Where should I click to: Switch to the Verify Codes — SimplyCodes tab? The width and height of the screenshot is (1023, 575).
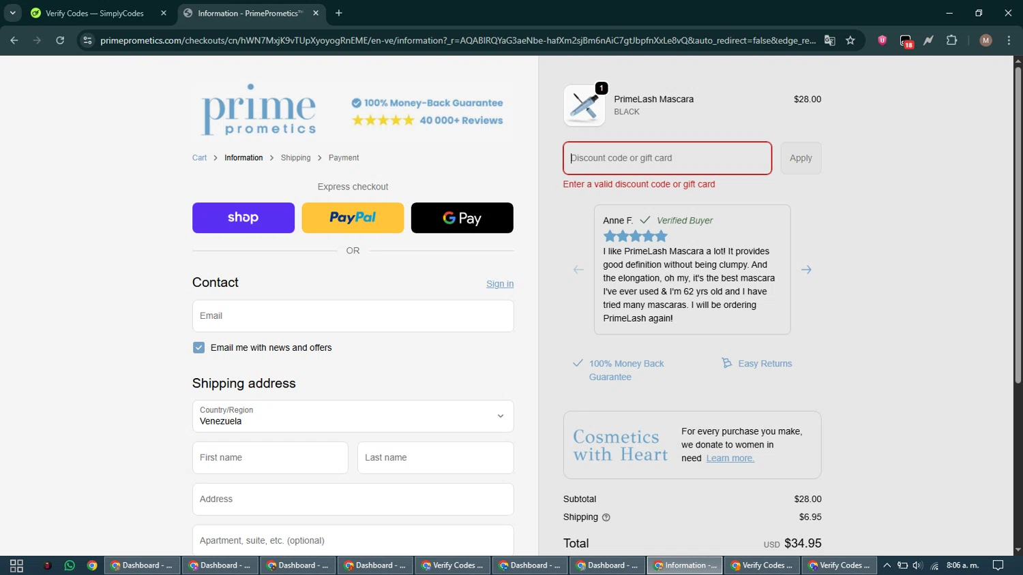(94, 13)
